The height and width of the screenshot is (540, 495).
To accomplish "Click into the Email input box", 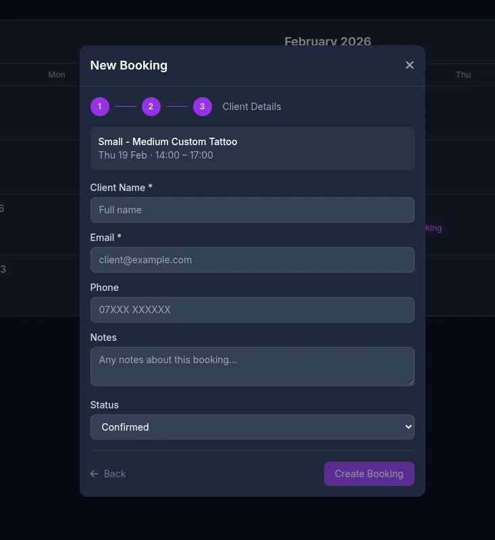I will point(252,260).
